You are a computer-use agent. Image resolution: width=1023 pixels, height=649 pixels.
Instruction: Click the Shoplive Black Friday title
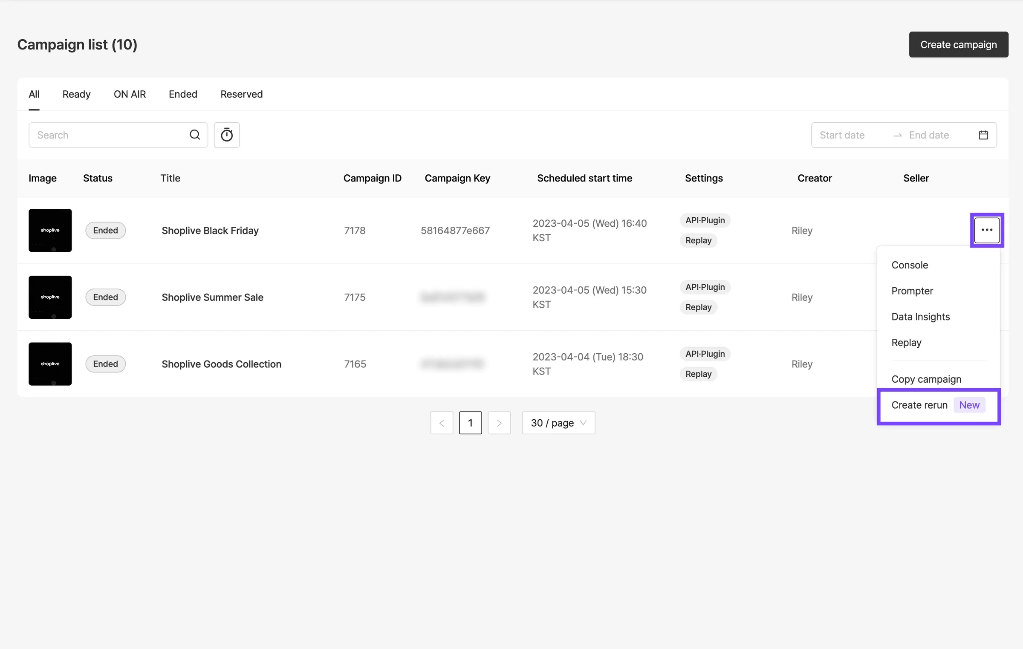point(210,231)
